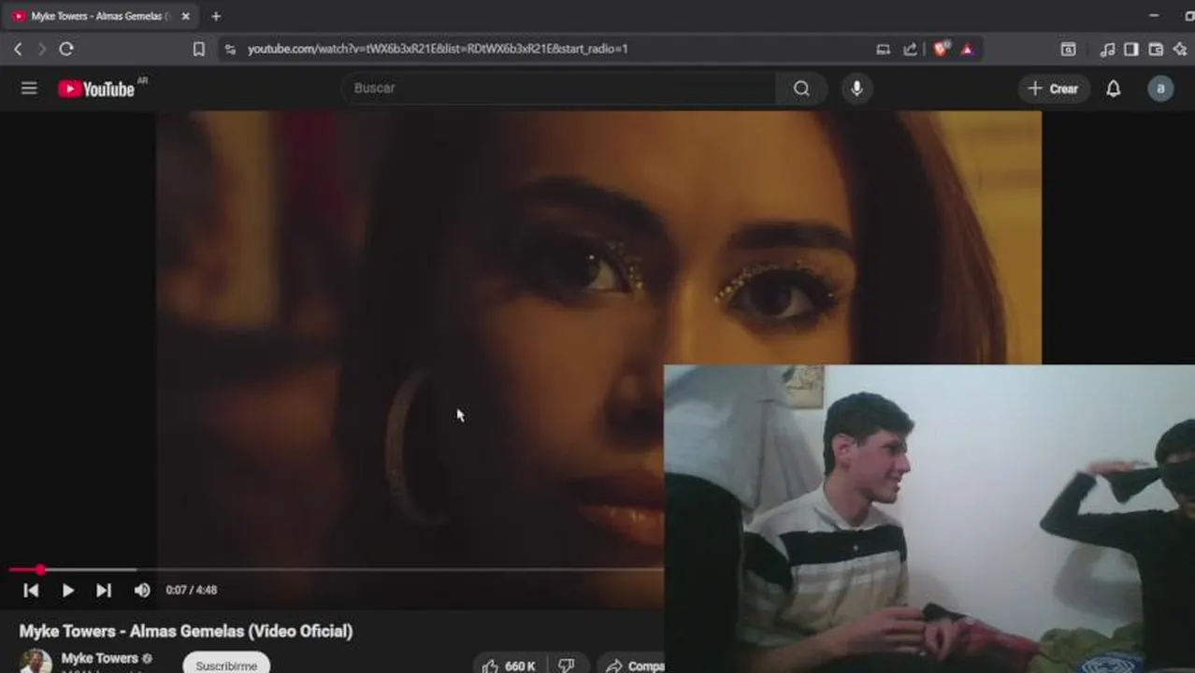This screenshot has height=673, width=1195.
Task: Go to the YouTube home logo
Action: click(x=97, y=89)
